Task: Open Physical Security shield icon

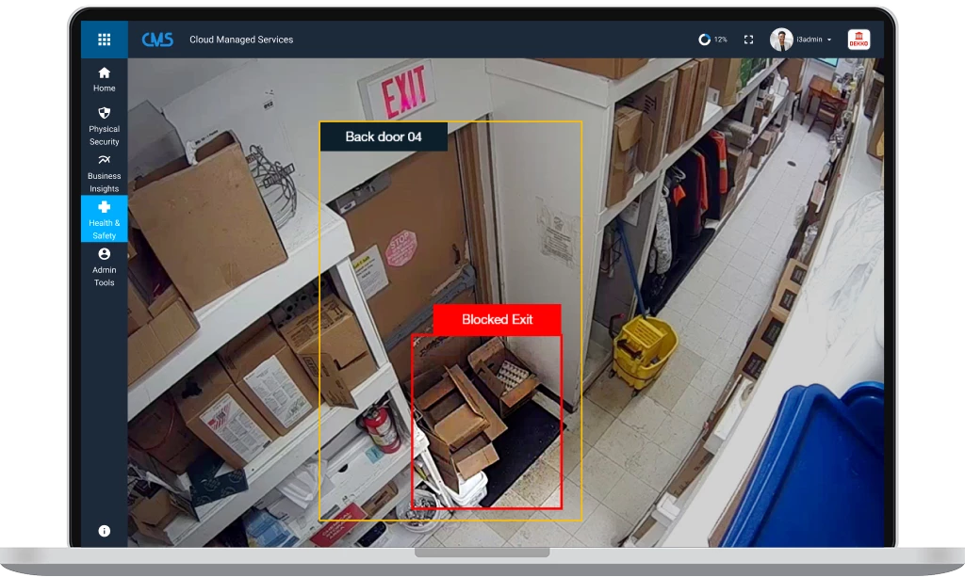Action: pyautogui.click(x=104, y=113)
